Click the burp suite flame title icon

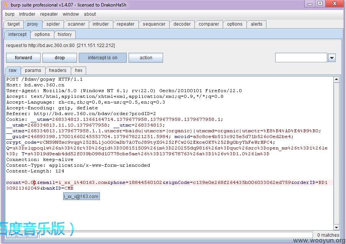6,5
